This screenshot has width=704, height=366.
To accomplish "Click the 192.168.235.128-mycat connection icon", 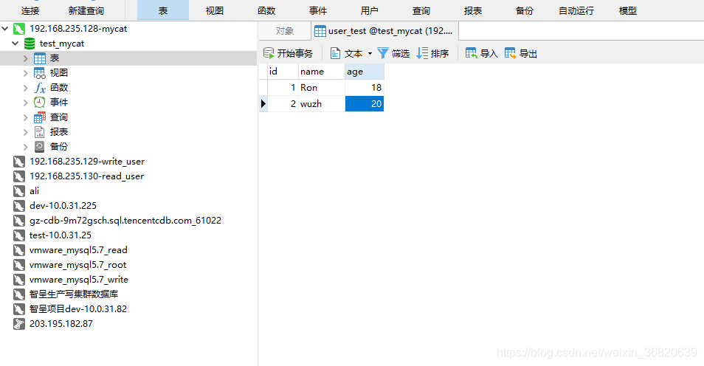I will pyautogui.click(x=19, y=30).
